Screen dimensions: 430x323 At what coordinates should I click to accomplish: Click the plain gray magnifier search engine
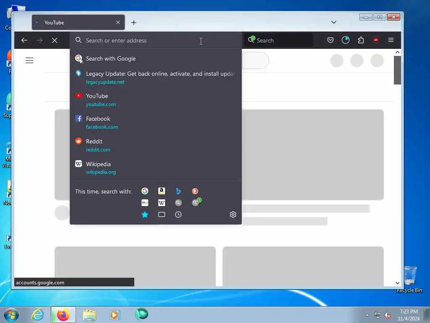coord(178,203)
